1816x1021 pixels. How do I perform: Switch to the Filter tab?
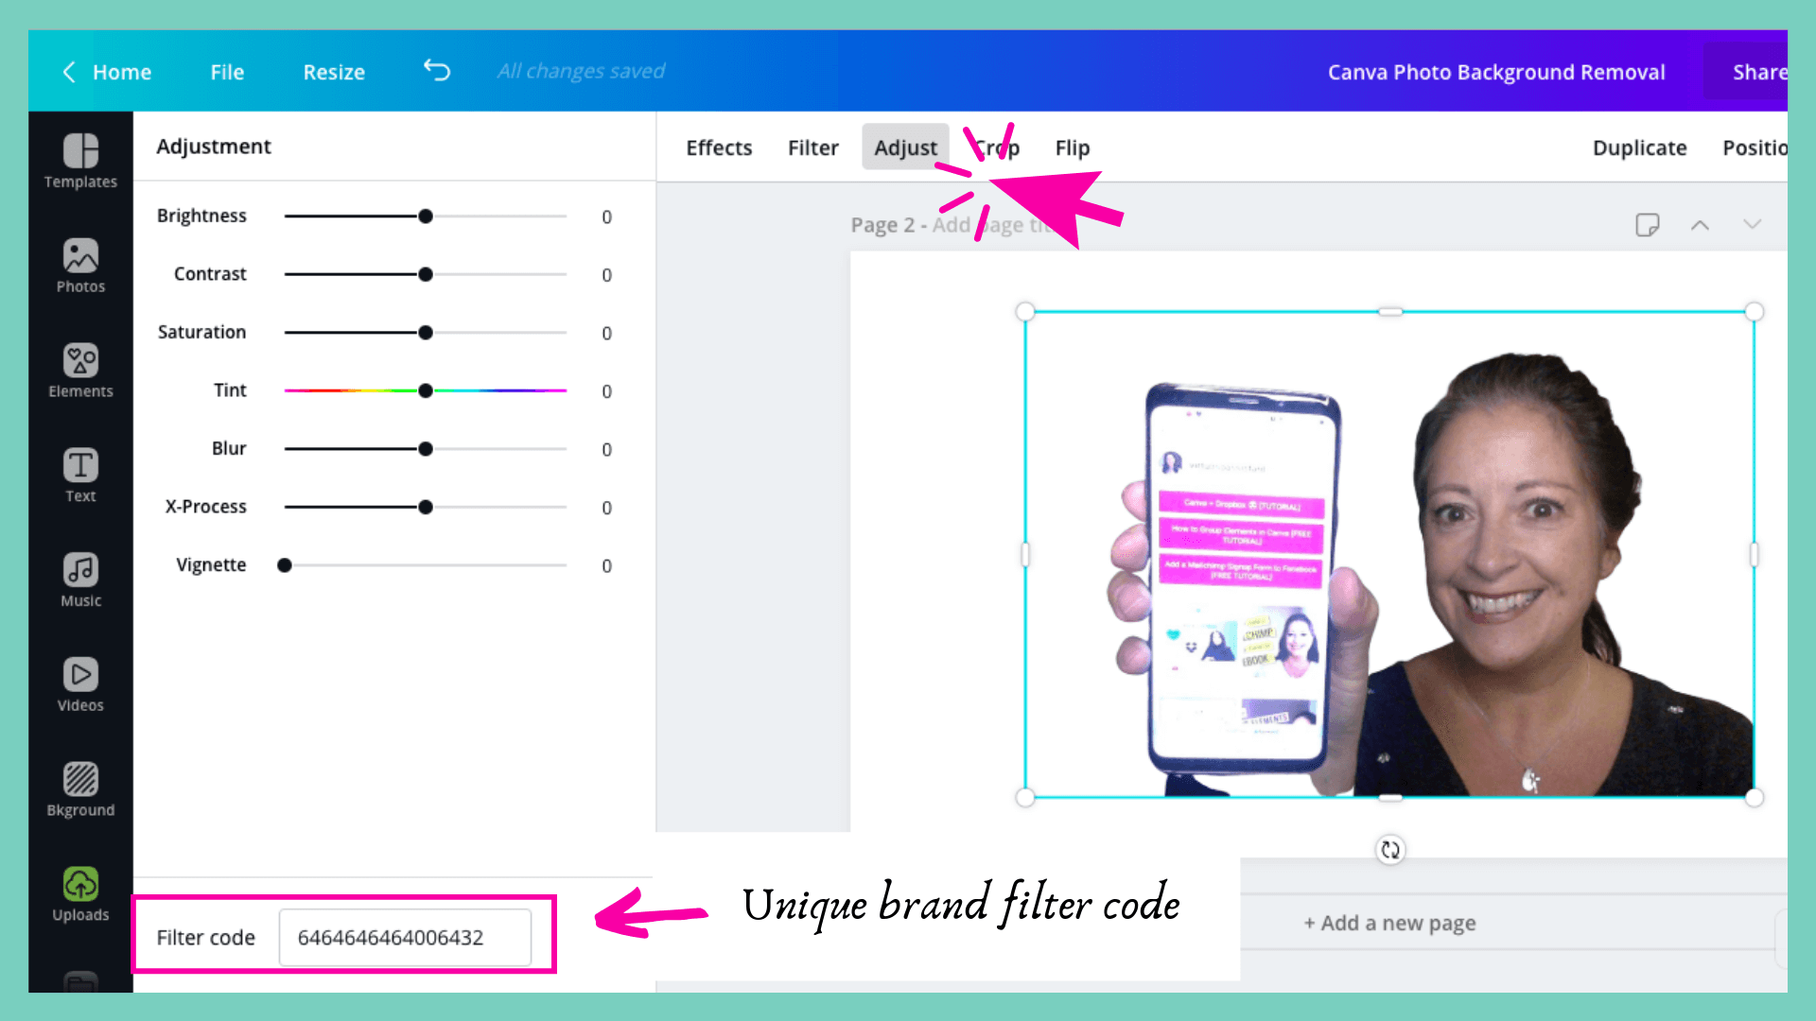812,147
